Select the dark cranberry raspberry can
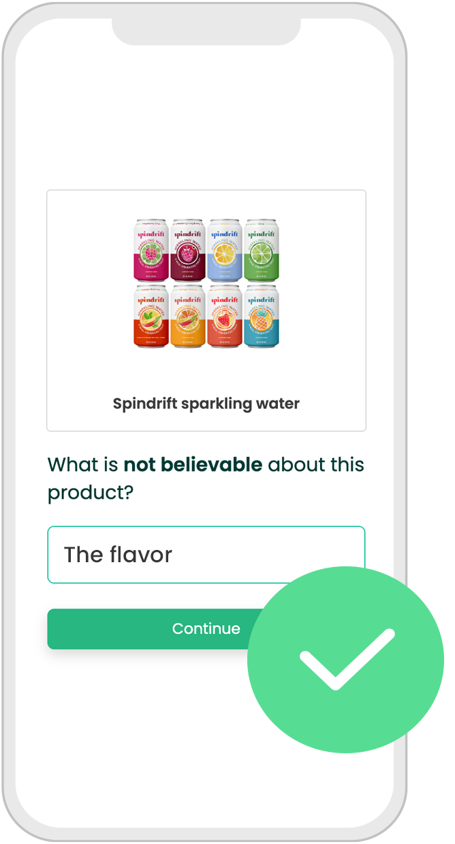The width and height of the screenshot is (455, 844). (x=188, y=250)
